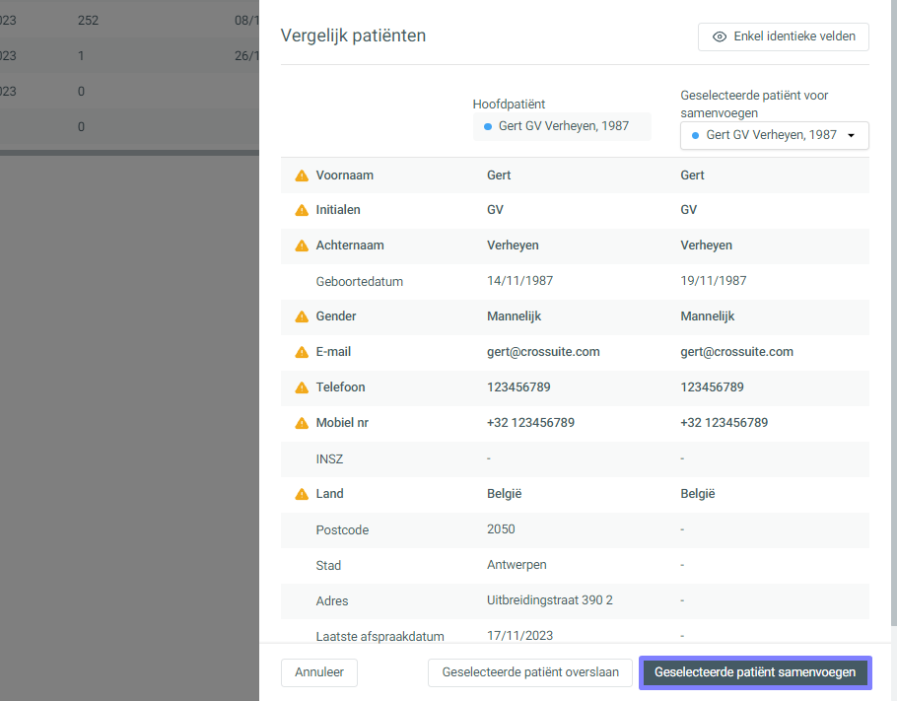Click the warning icon beside Gender
897x701 pixels.
pos(302,316)
